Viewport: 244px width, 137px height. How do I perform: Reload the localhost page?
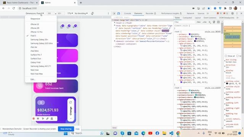[14, 8]
